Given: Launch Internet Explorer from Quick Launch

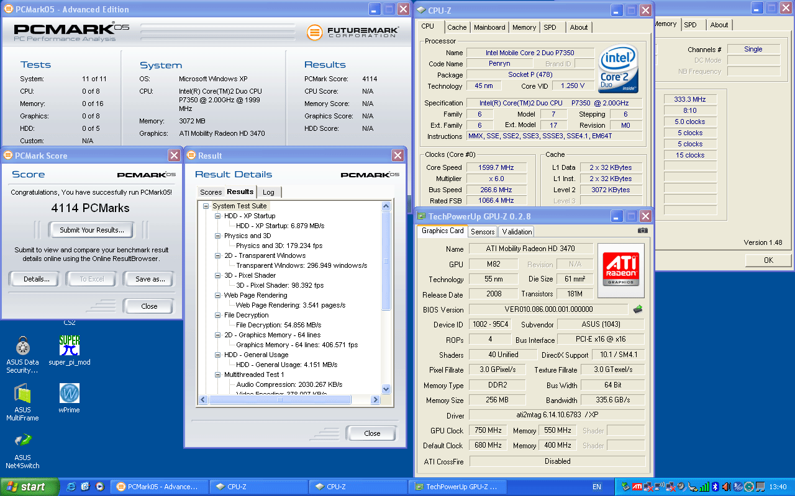Looking at the screenshot, I should click(71, 487).
